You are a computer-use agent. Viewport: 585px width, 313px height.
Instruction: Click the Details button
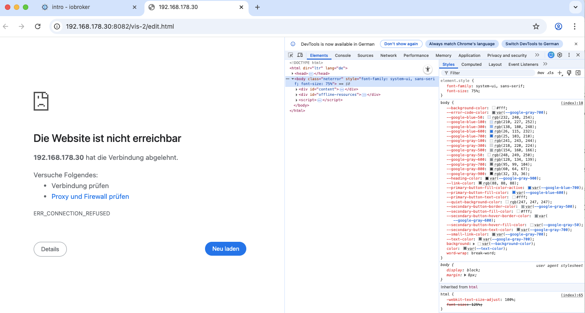[50, 249]
